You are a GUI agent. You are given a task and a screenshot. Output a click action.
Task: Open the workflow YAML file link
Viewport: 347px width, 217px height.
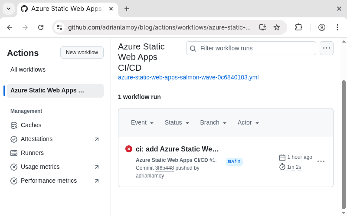click(188, 77)
